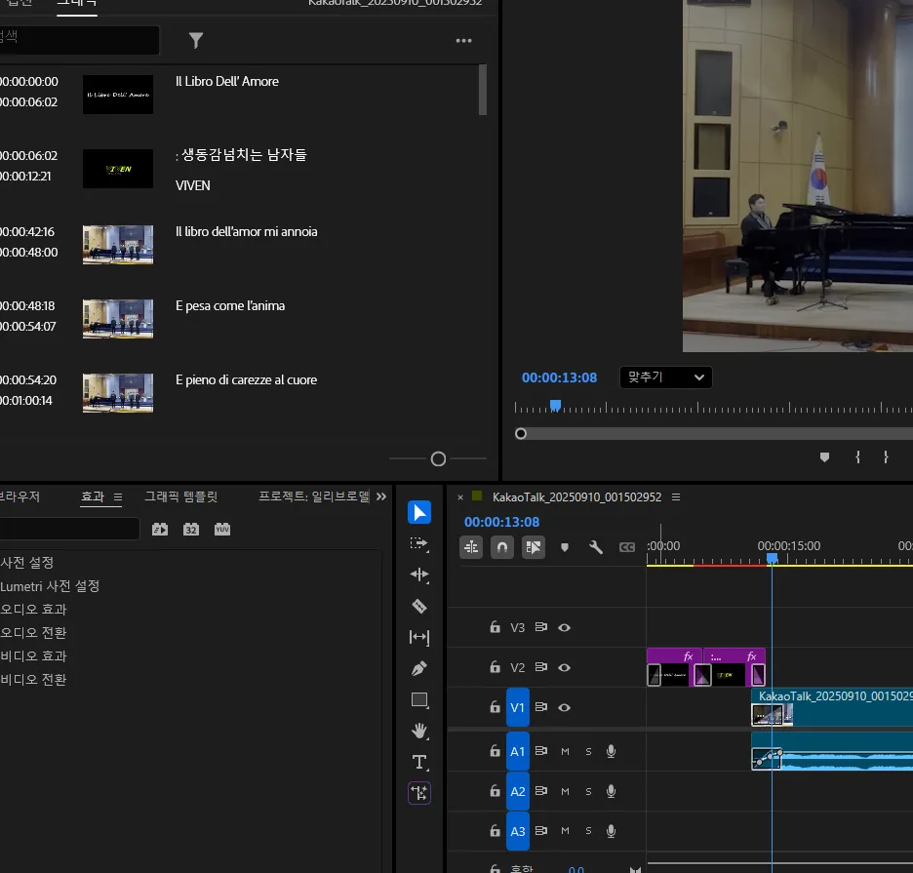Toggle linked selection in timeline
Viewport: 913px width, 873px height.
534,547
